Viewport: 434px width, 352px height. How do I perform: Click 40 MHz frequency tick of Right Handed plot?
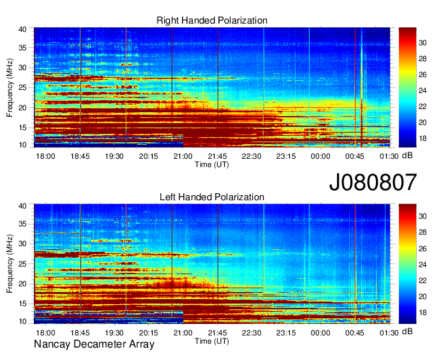click(22, 29)
